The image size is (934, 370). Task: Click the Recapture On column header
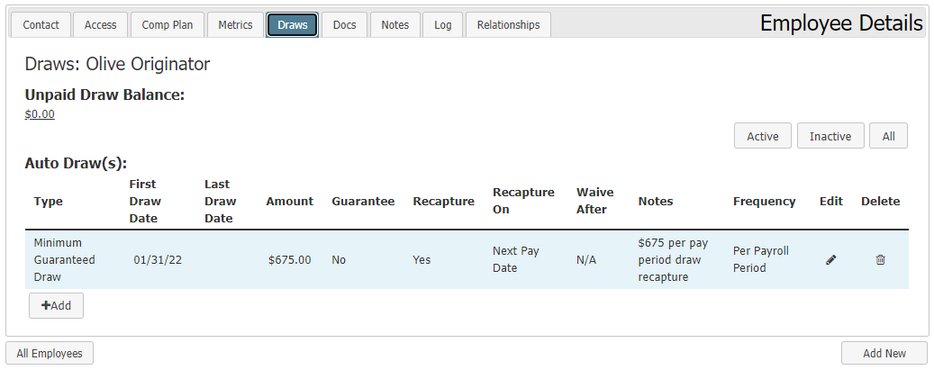point(523,201)
